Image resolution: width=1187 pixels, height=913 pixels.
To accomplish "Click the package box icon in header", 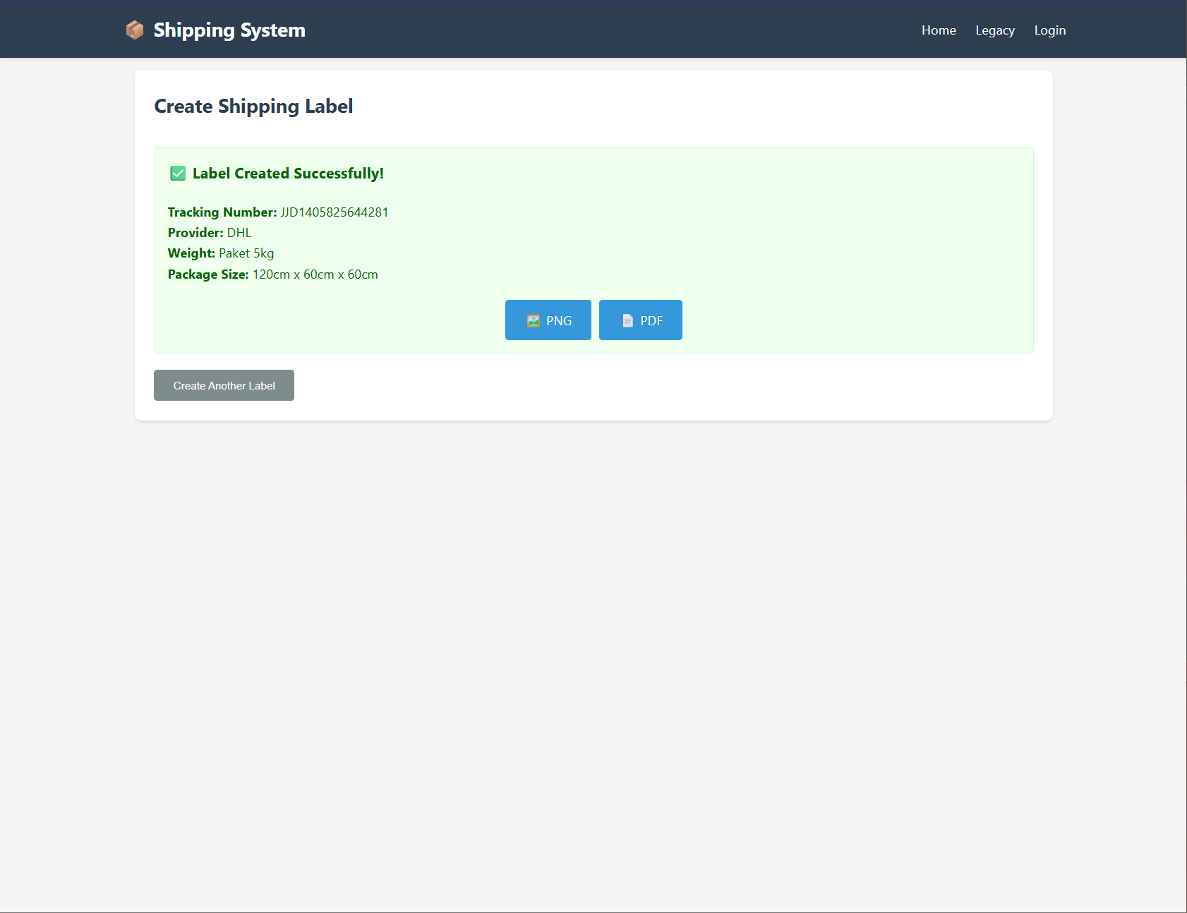I will 134,30.
